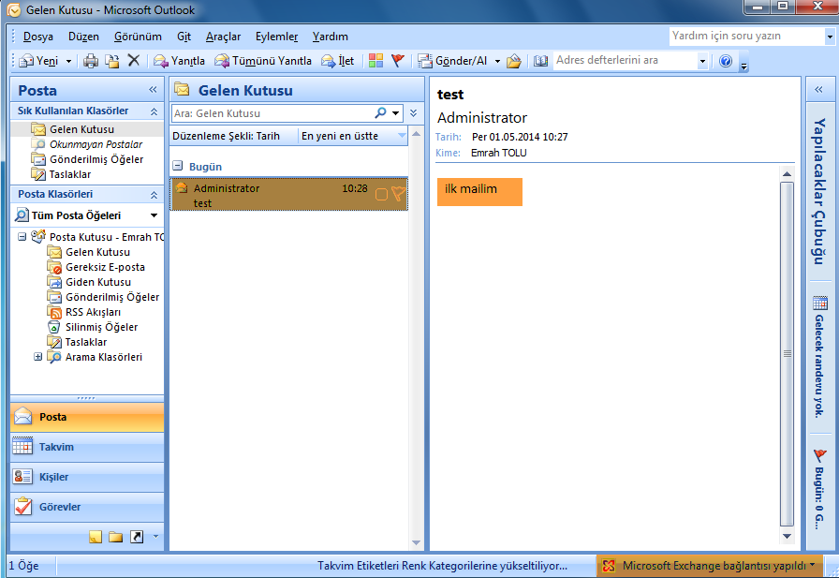Click the Move to Folder toolbar icon
Screen dimensions: 839x578
tap(111, 61)
